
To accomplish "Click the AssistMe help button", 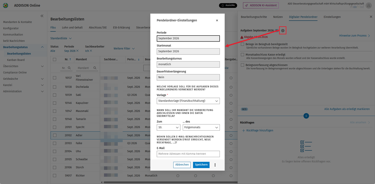I will pyautogui.click(x=228, y=5).
